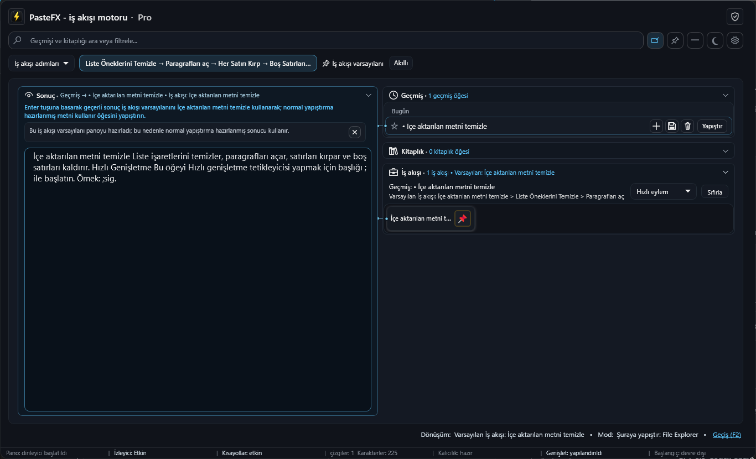The image size is (756, 459).
Task: Click the plus icon on history item
Action: 656,126
